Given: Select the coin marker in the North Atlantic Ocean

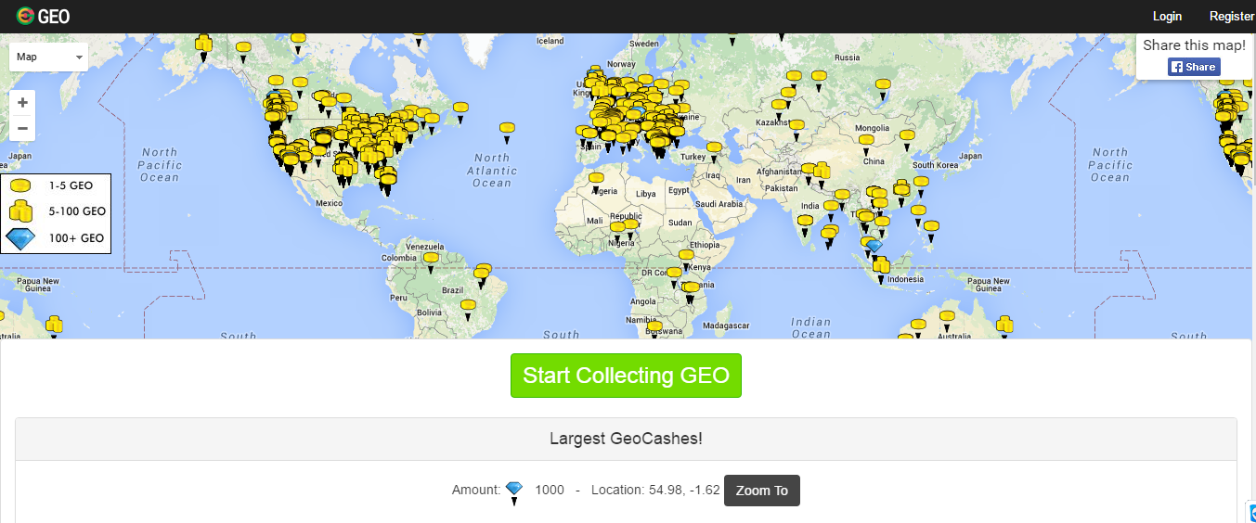Looking at the screenshot, I should [x=507, y=132].
